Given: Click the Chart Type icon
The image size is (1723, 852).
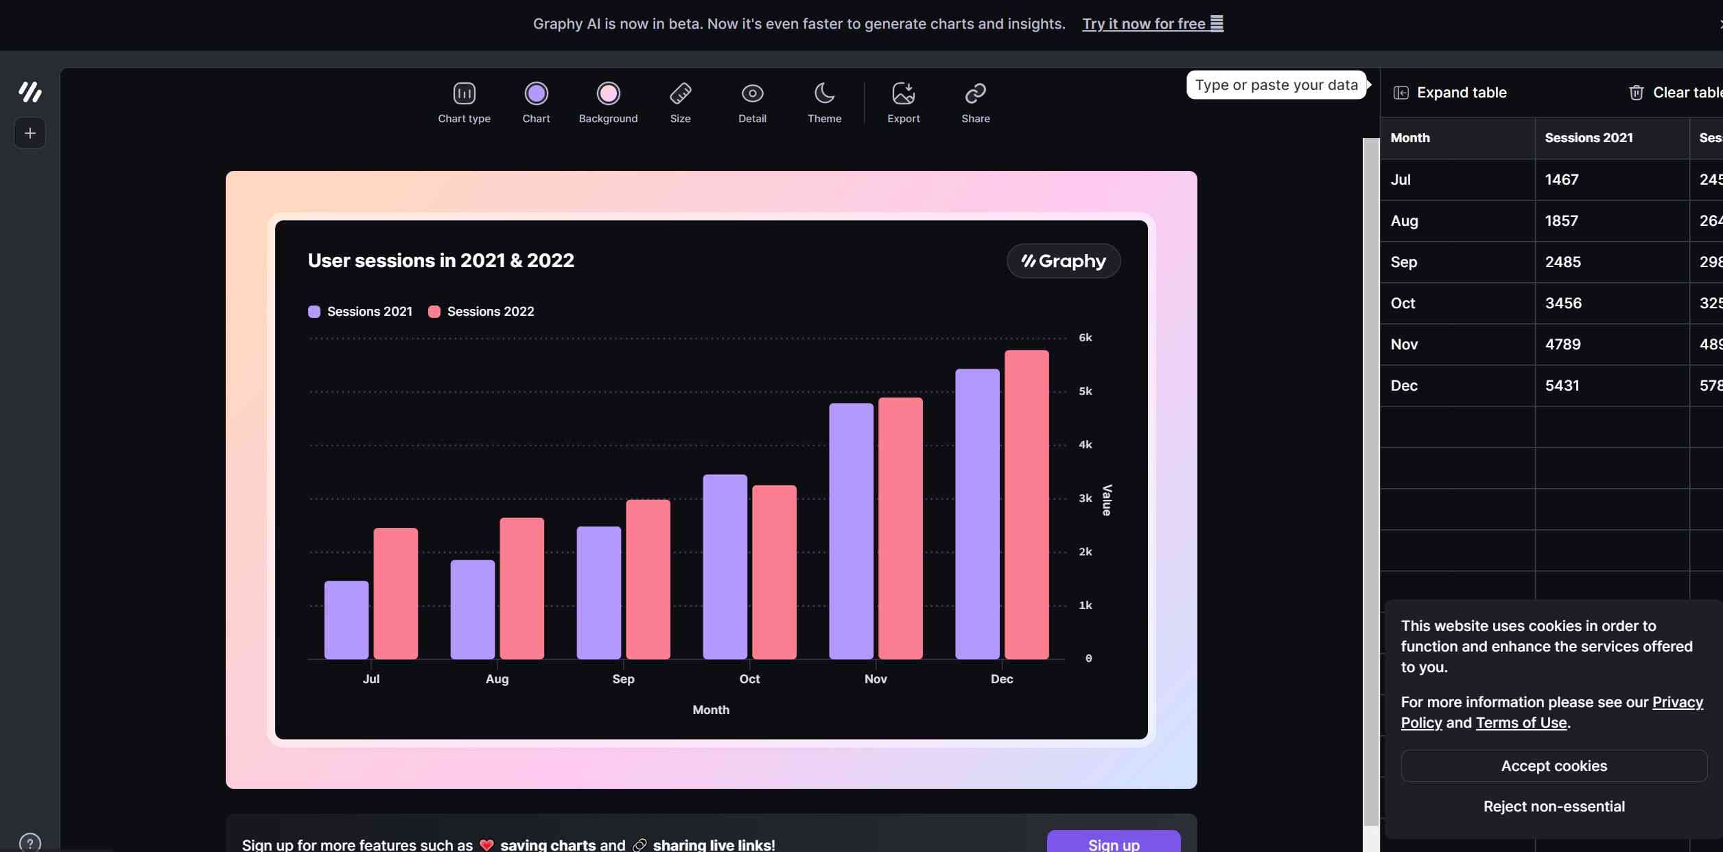Looking at the screenshot, I should coord(464,93).
